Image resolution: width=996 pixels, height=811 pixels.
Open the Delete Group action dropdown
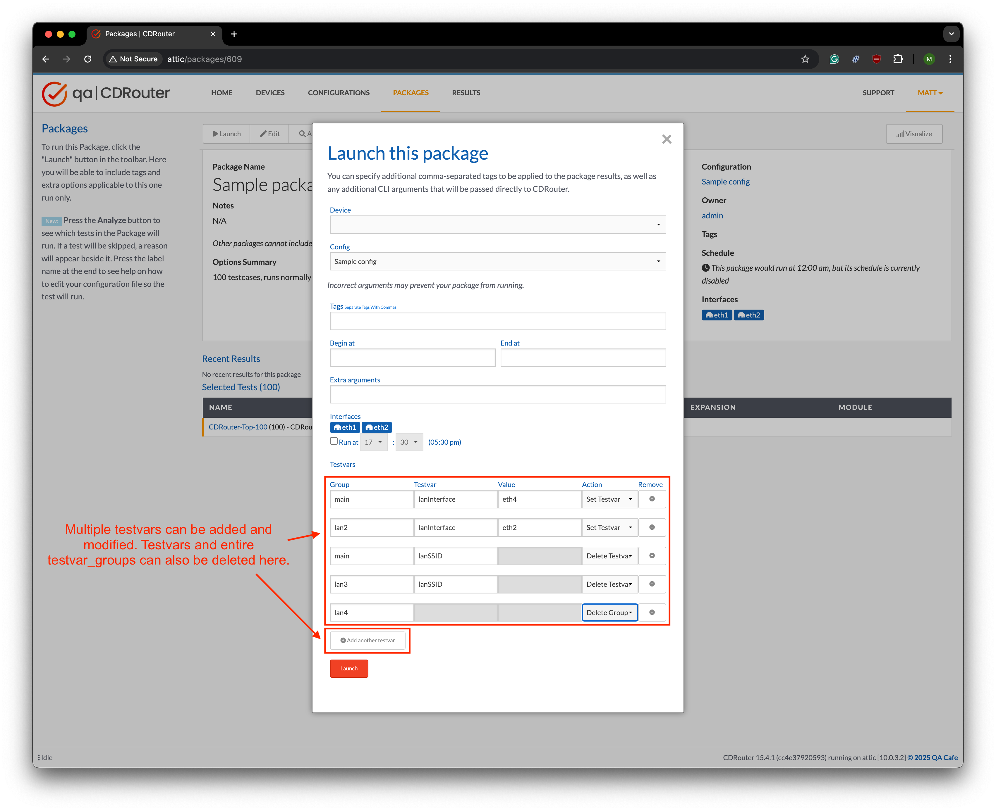click(x=610, y=612)
